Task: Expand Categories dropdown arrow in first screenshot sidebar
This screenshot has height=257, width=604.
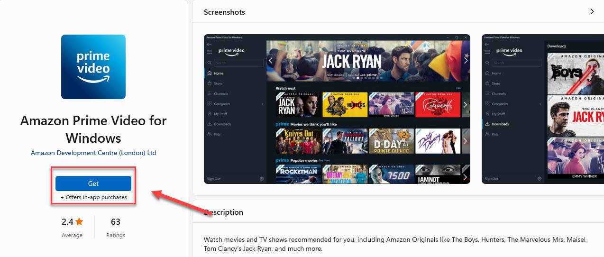Action: [262, 104]
